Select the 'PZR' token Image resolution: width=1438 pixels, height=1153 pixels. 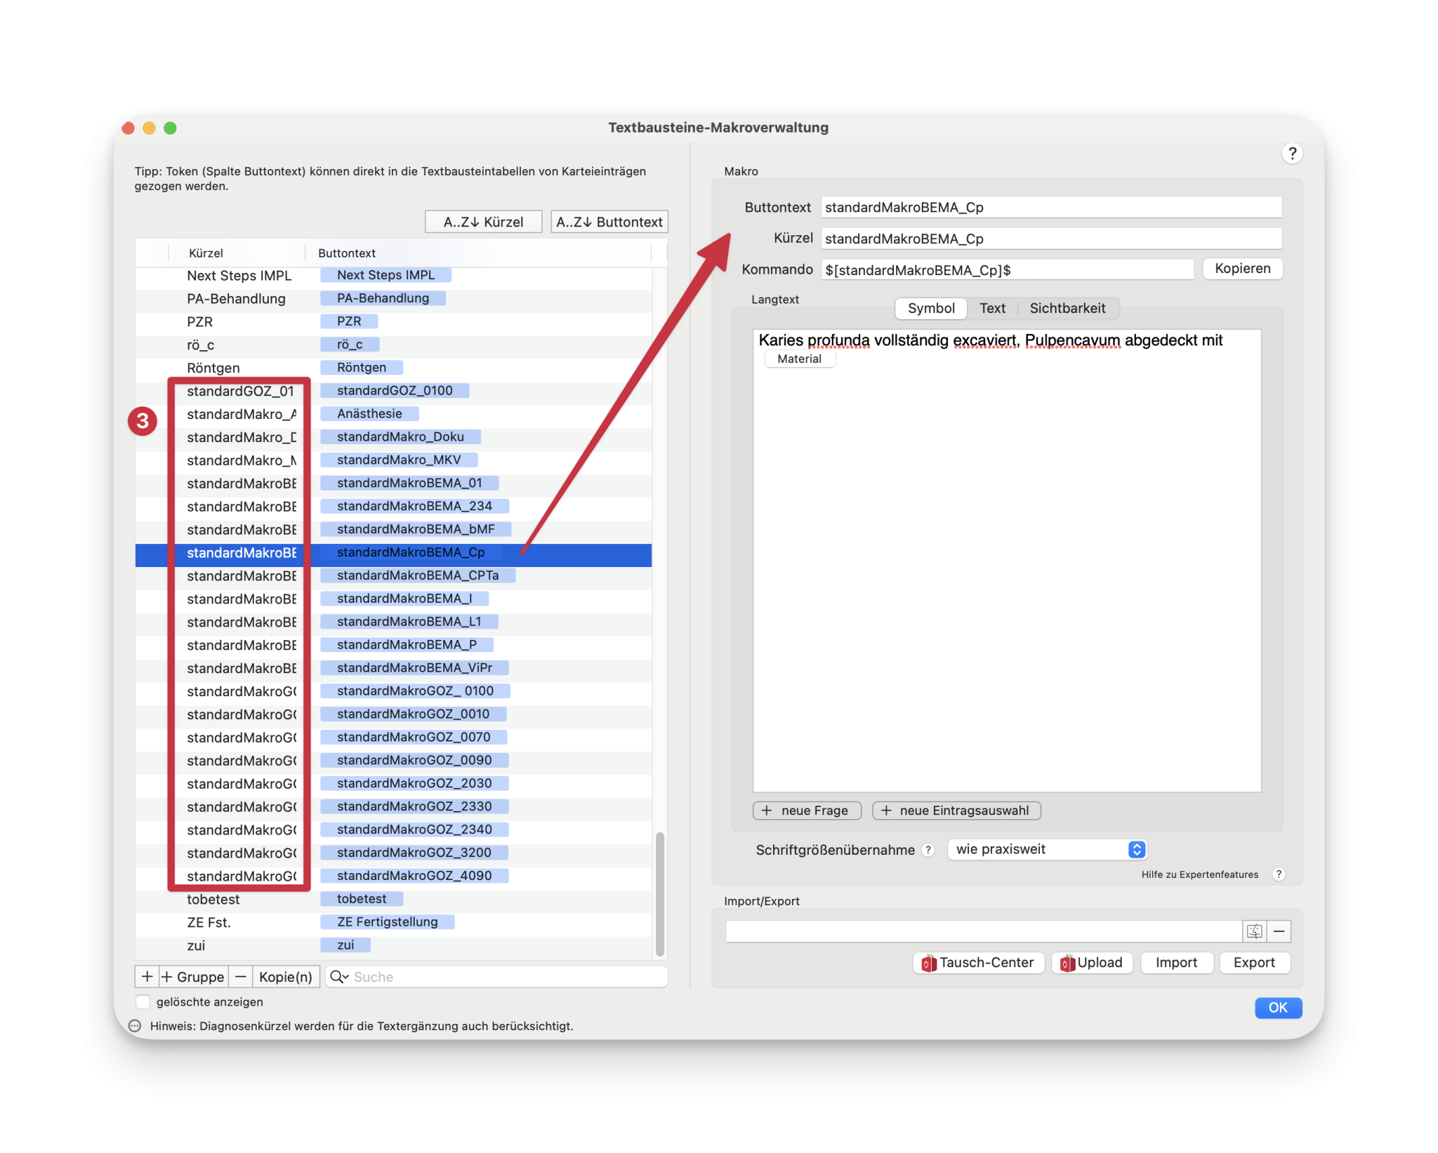coord(349,321)
